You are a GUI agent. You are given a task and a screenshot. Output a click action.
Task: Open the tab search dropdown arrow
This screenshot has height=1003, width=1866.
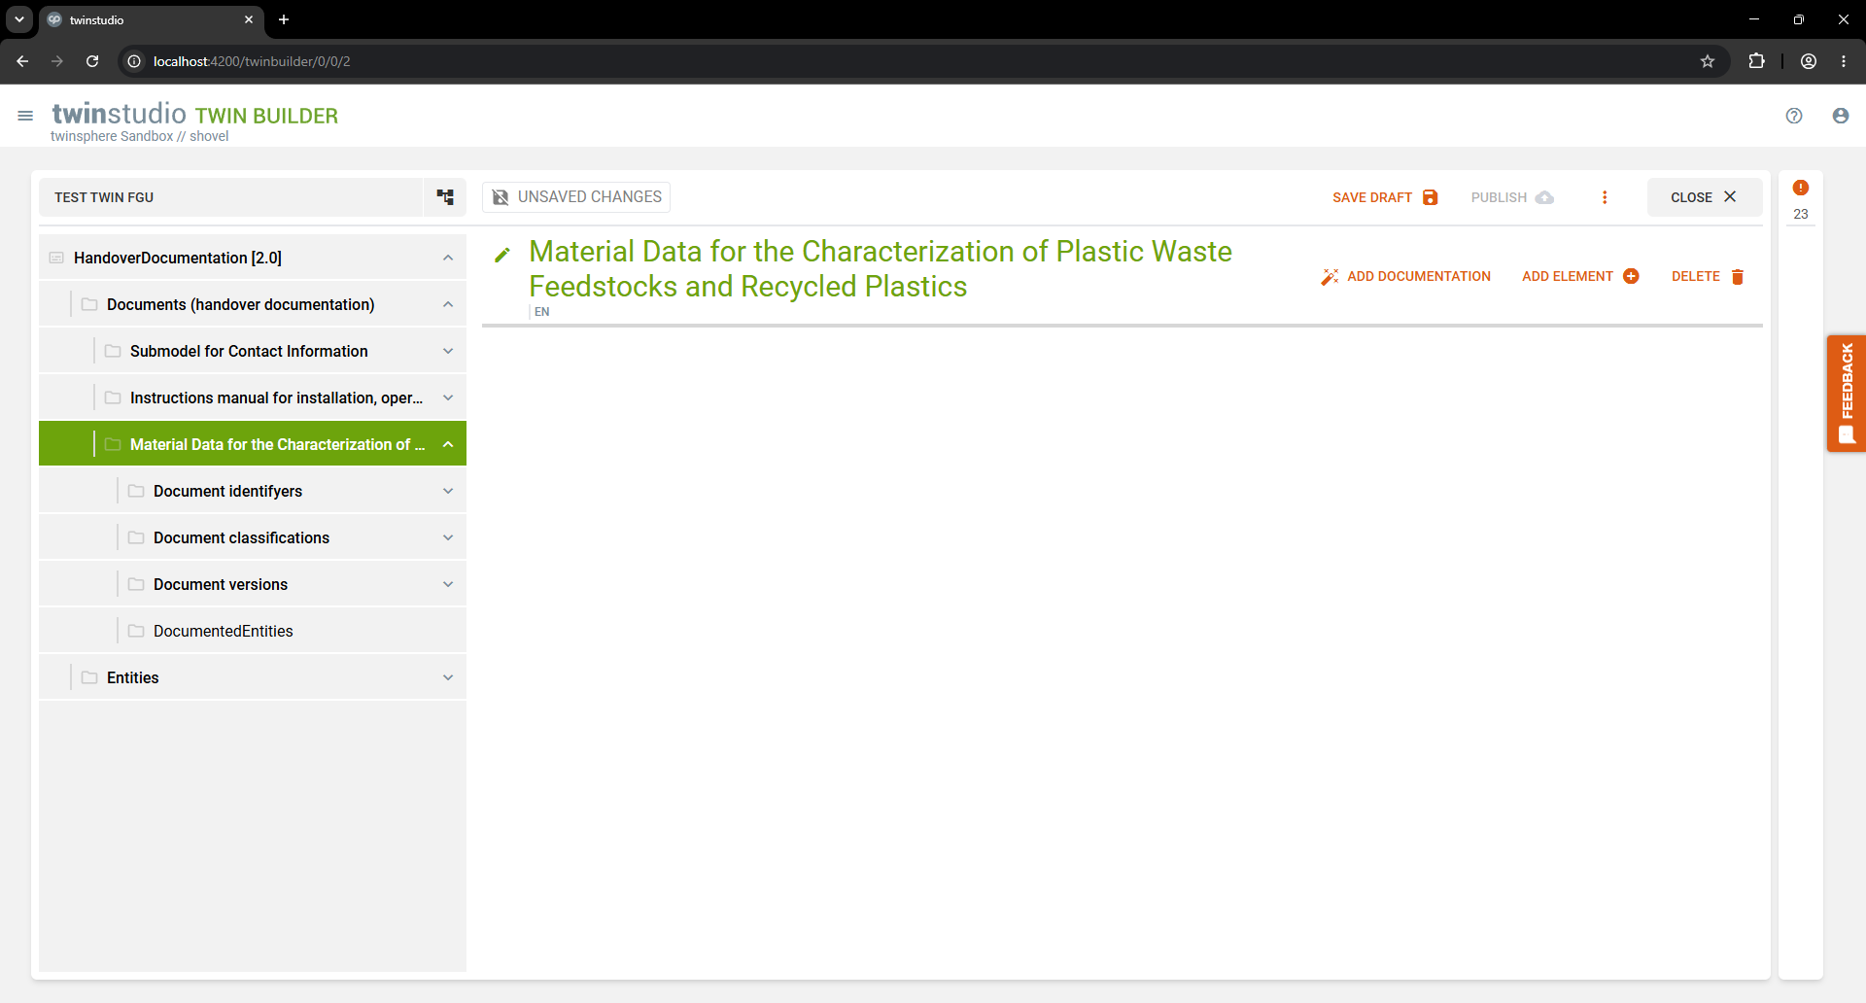[x=19, y=19]
